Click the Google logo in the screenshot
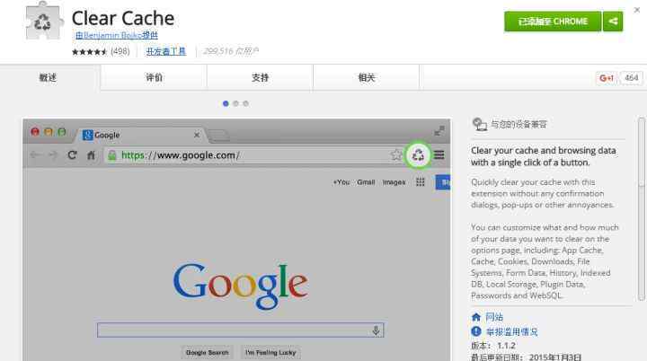The height and width of the screenshot is (361, 647). pos(241,286)
